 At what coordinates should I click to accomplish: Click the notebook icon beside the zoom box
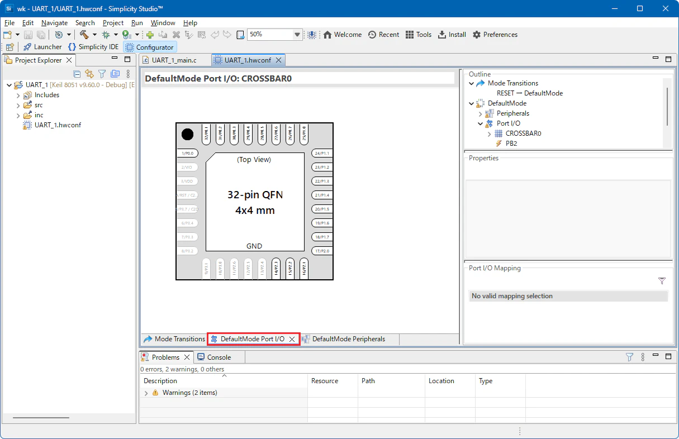240,35
